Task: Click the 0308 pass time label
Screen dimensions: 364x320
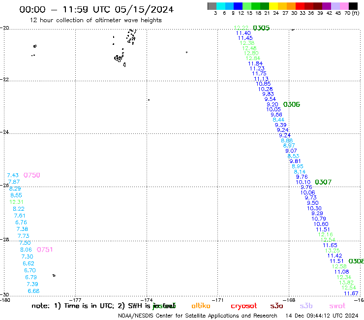Action: (x=356, y=261)
